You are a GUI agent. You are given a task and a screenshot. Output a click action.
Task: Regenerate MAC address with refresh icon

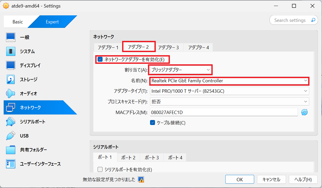pyautogui.click(x=305, y=112)
